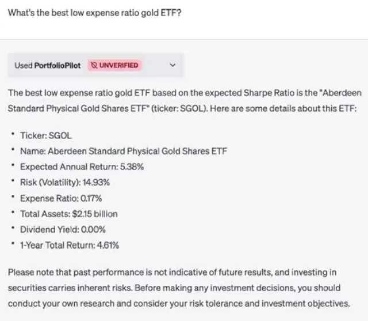368x321 pixels.
Task: Click the "1-Year Total Return: 4.61%" line
Action: pyautogui.click(x=70, y=245)
